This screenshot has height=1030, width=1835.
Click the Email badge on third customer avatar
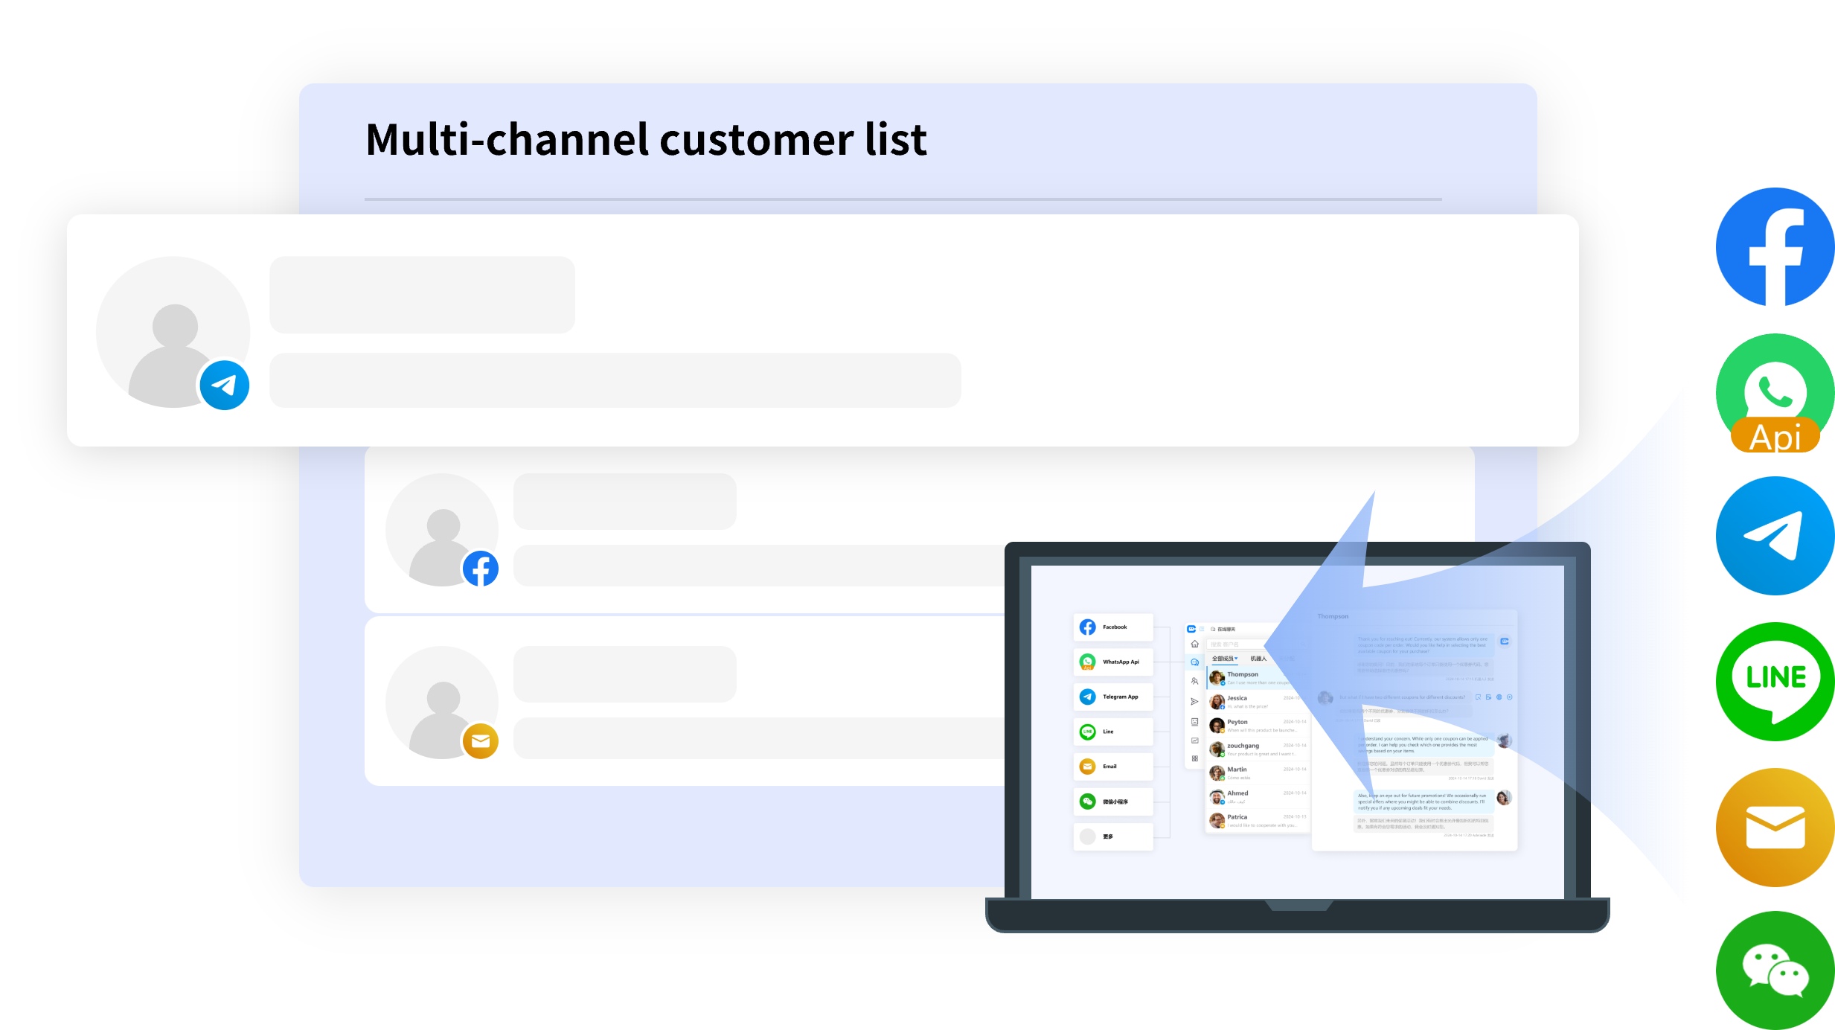481,741
